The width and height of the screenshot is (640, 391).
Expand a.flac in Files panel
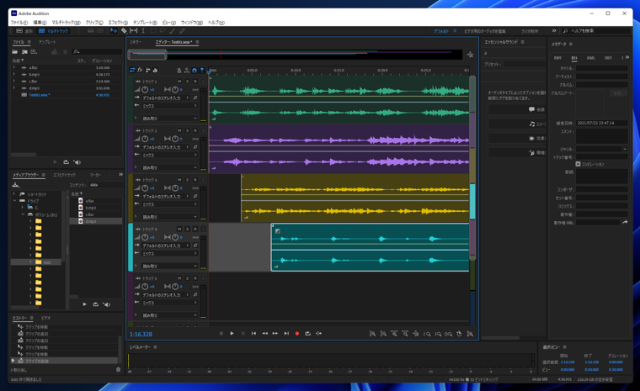coord(13,67)
